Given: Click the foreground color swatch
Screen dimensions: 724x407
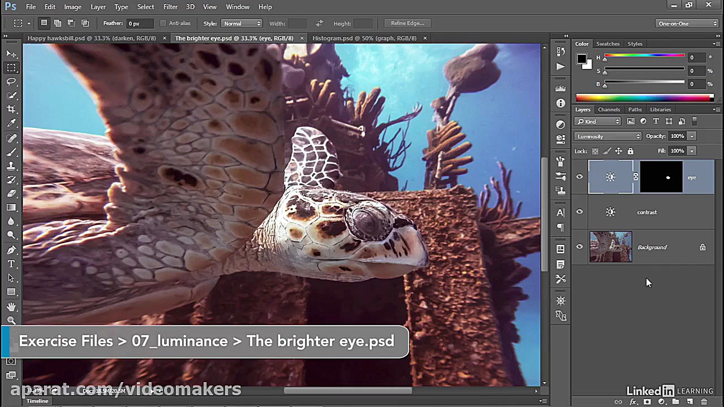Looking at the screenshot, I should point(581,59).
